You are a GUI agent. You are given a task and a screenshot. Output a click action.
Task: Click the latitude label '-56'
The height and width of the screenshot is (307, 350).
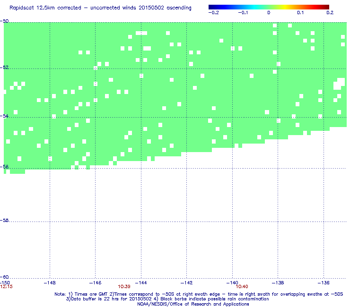tap(4, 167)
